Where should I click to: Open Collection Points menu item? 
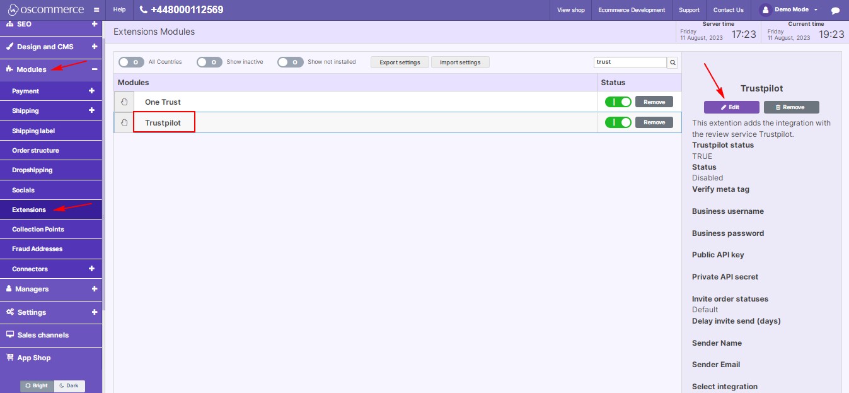coord(50,229)
